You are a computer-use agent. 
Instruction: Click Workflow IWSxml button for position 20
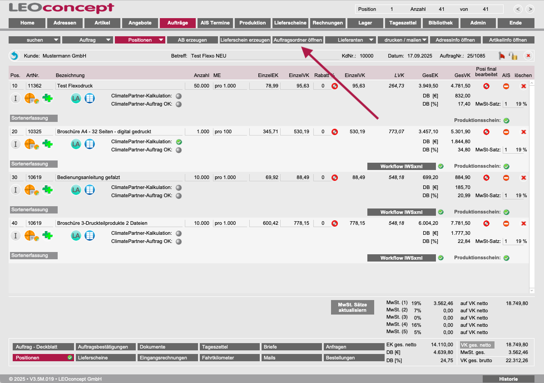(401, 166)
